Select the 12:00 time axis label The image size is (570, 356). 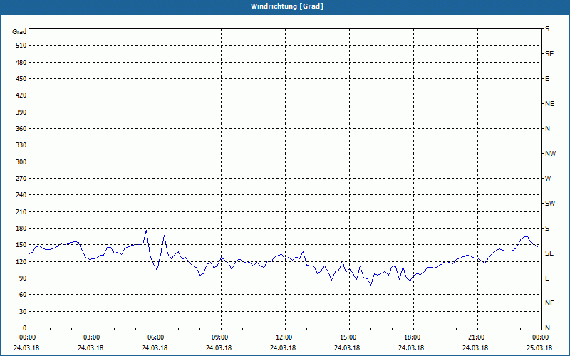coord(283,337)
